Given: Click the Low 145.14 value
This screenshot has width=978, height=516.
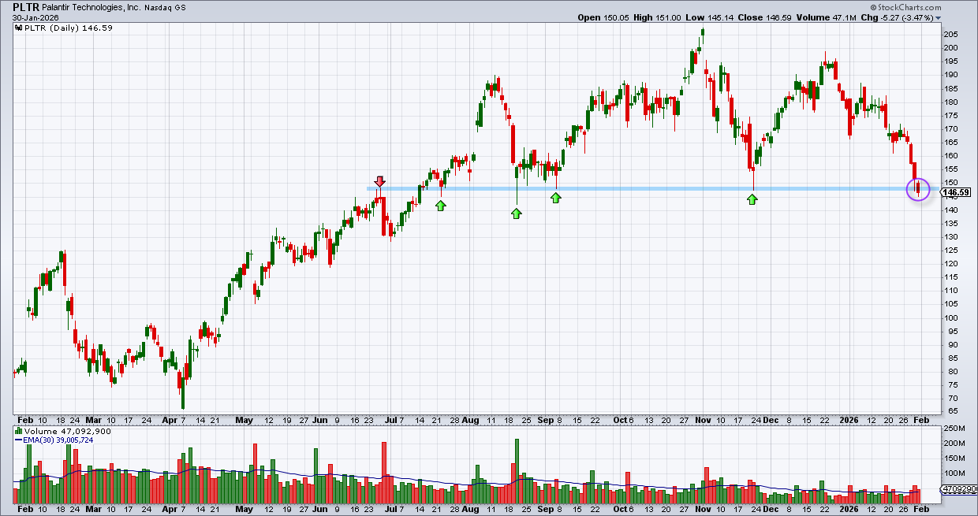Looking at the screenshot, I should tap(711, 17).
